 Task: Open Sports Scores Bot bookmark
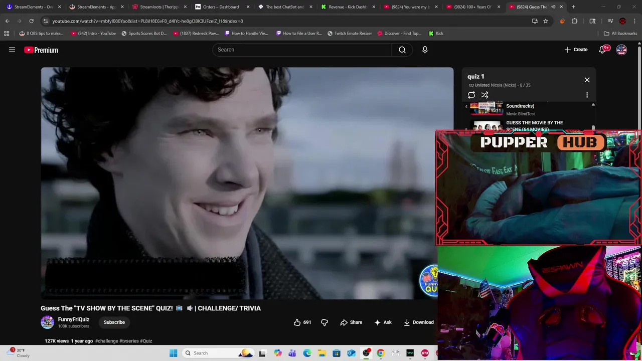[x=144, y=33]
